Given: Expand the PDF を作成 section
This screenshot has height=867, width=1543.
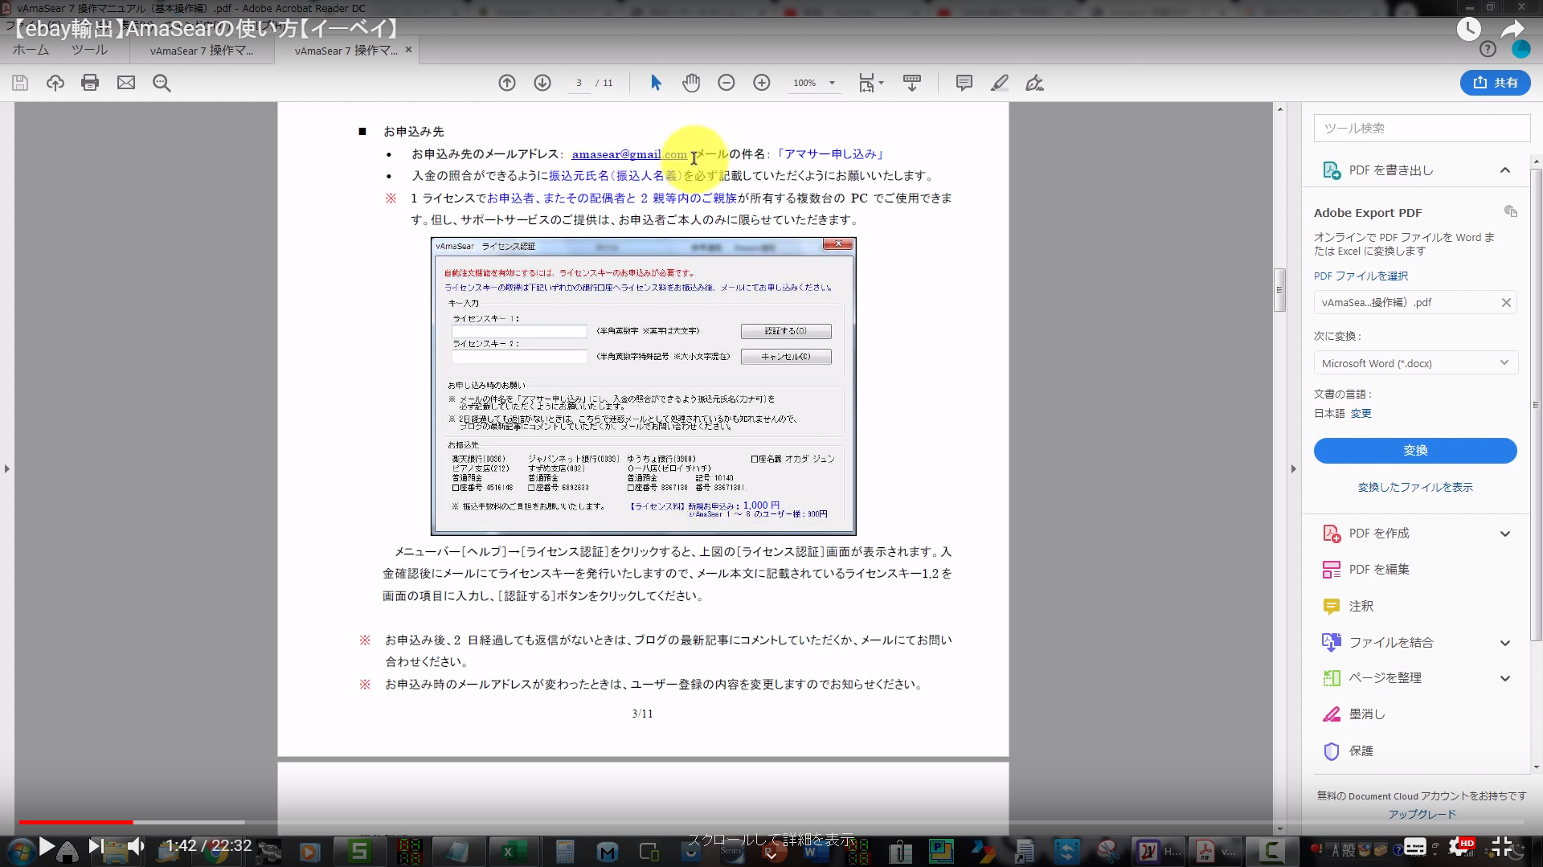Looking at the screenshot, I should pos(1504,534).
